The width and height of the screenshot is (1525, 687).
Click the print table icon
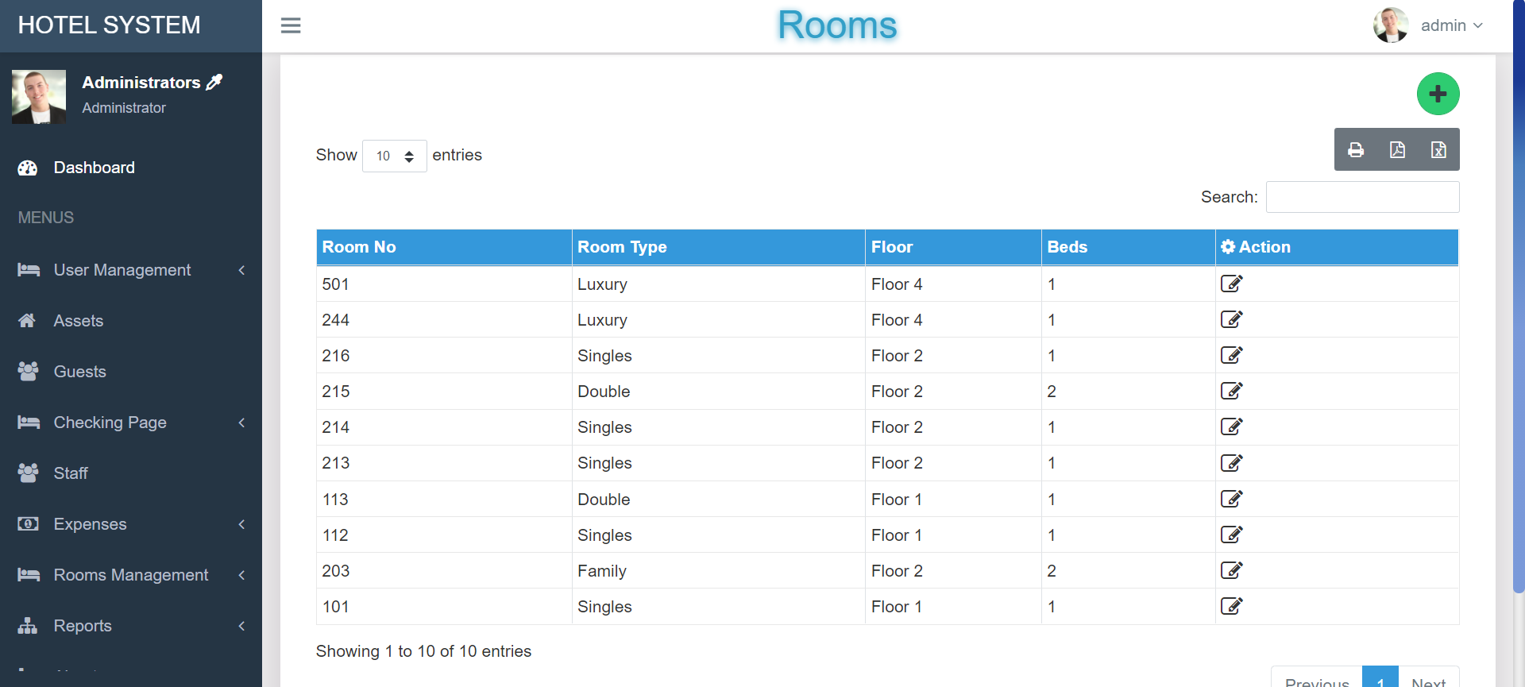[1356, 150]
